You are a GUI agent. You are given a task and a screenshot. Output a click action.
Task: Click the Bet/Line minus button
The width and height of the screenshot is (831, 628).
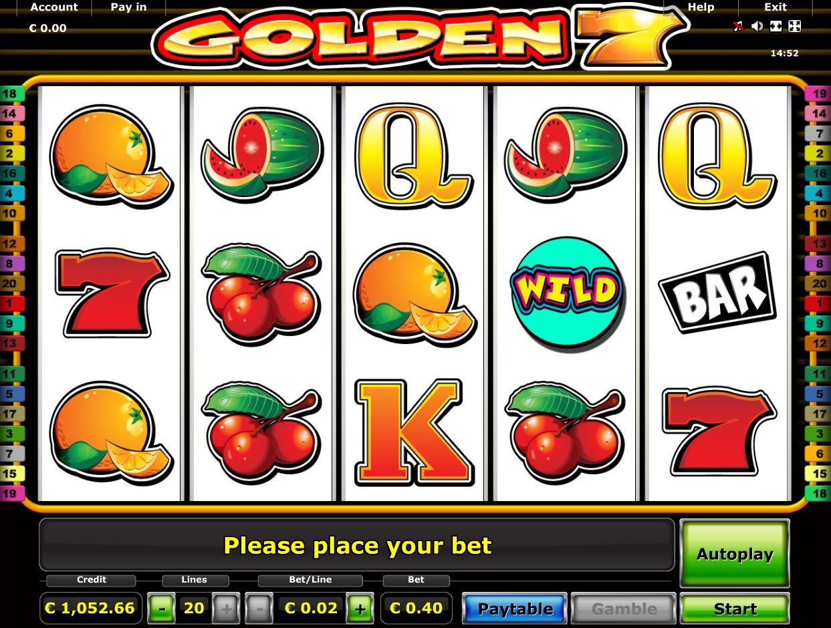(259, 609)
